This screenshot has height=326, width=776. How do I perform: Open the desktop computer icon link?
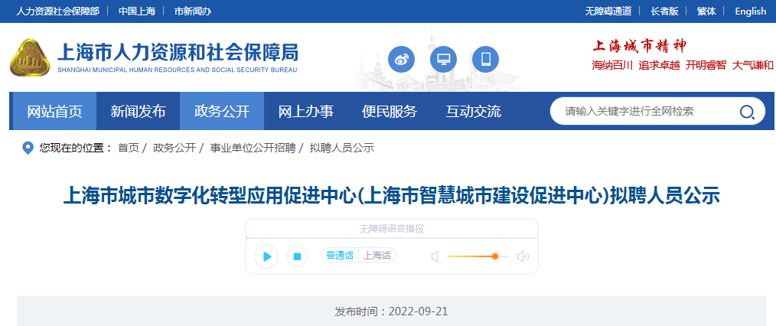click(x=443, y=60)
